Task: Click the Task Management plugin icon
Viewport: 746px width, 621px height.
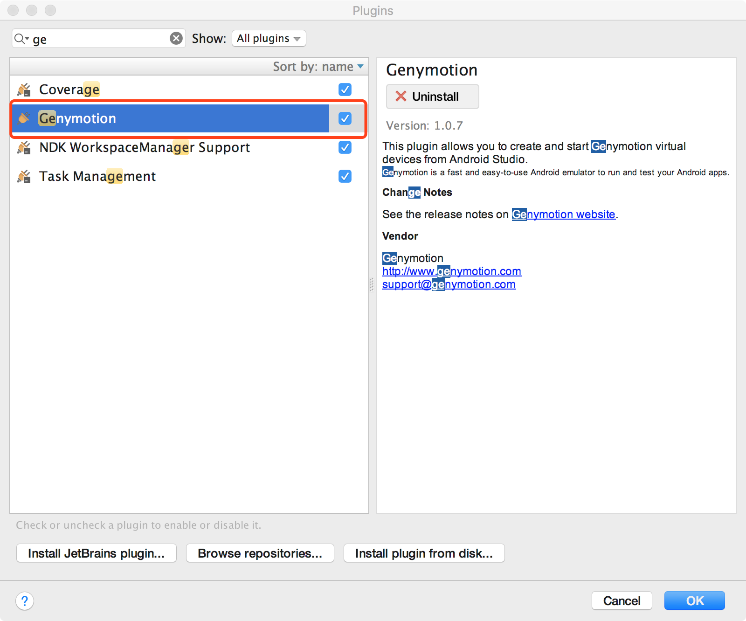Action: 24,176
